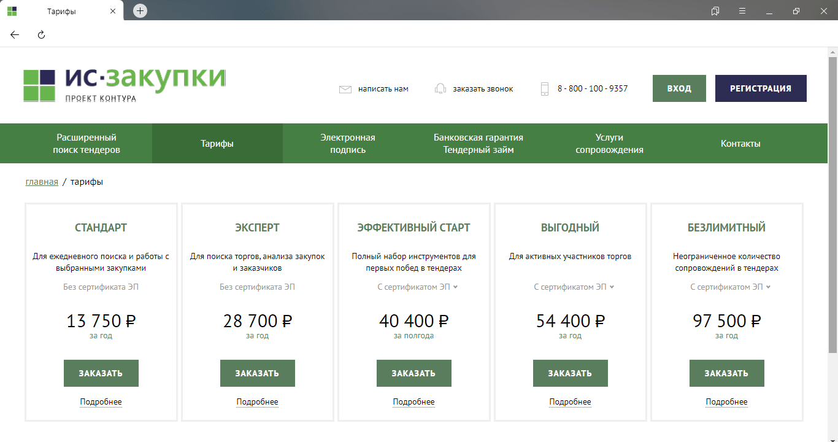The width and height of the screenshot is (838, 442).
Task: Click the 'ЭФФЕКТИВНЫЙ СТАРТ' tariff heading
Action: tap(414, 228)
